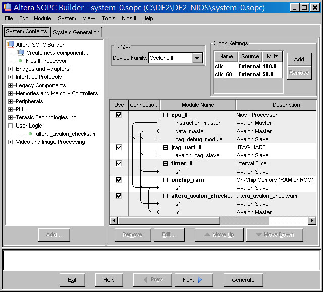Click green dot beside altera_avalon_checksum
Viewport: 323px width, 292px height.
pos(30,134)
